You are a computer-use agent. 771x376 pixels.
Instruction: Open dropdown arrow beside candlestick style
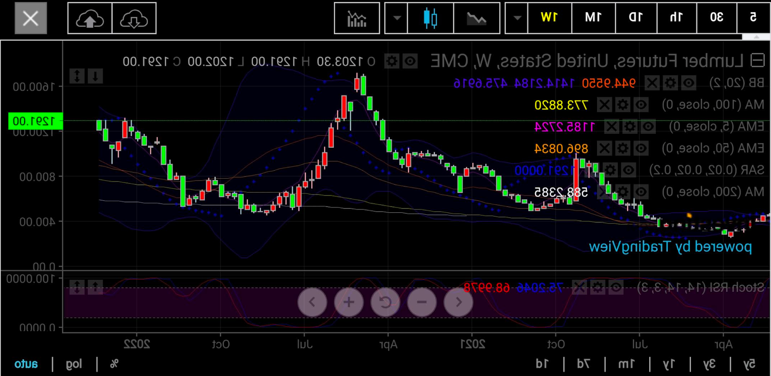(x=397, y=18)
